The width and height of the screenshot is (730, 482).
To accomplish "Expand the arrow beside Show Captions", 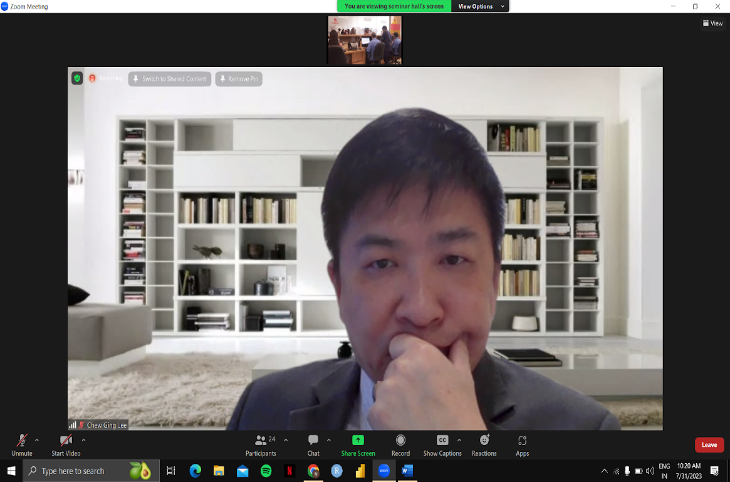I will (459, 440).
